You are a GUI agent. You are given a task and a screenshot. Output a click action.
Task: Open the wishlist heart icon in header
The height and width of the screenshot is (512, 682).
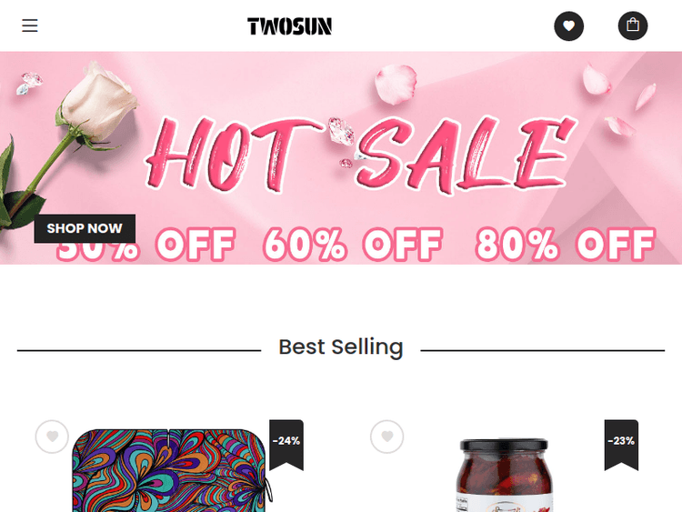[568, 26]
